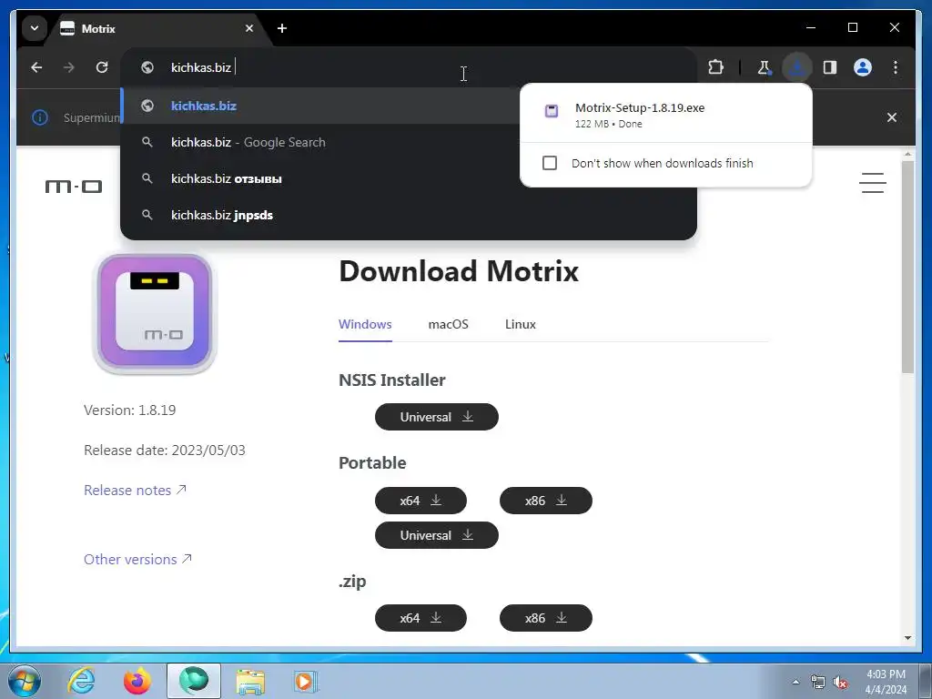Click the large Motrix app icon
This screenshot has width=932, height=699.
(155, 313)
